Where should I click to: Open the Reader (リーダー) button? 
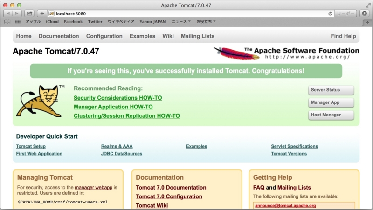345,14
